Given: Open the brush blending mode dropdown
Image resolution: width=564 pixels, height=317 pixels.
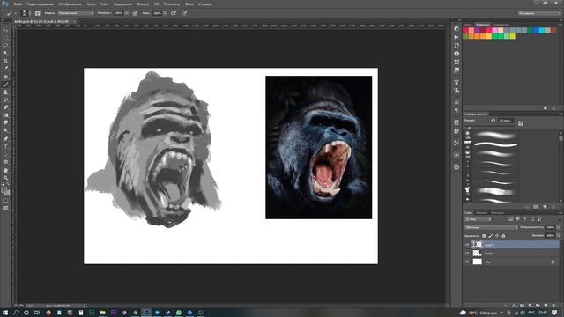Looking at the screenshot, I should [x=76, y=13].
